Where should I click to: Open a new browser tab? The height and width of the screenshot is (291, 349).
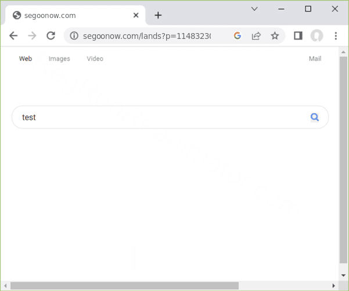[x=158, y=15]
